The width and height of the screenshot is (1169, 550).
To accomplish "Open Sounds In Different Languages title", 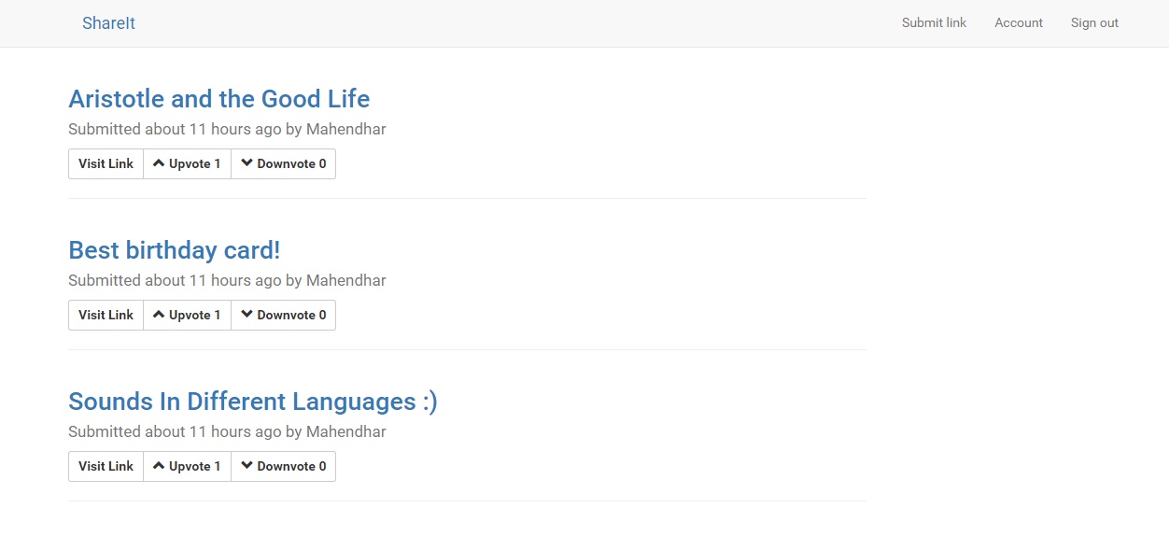I will pyautogui.click(x=253, y=402).
